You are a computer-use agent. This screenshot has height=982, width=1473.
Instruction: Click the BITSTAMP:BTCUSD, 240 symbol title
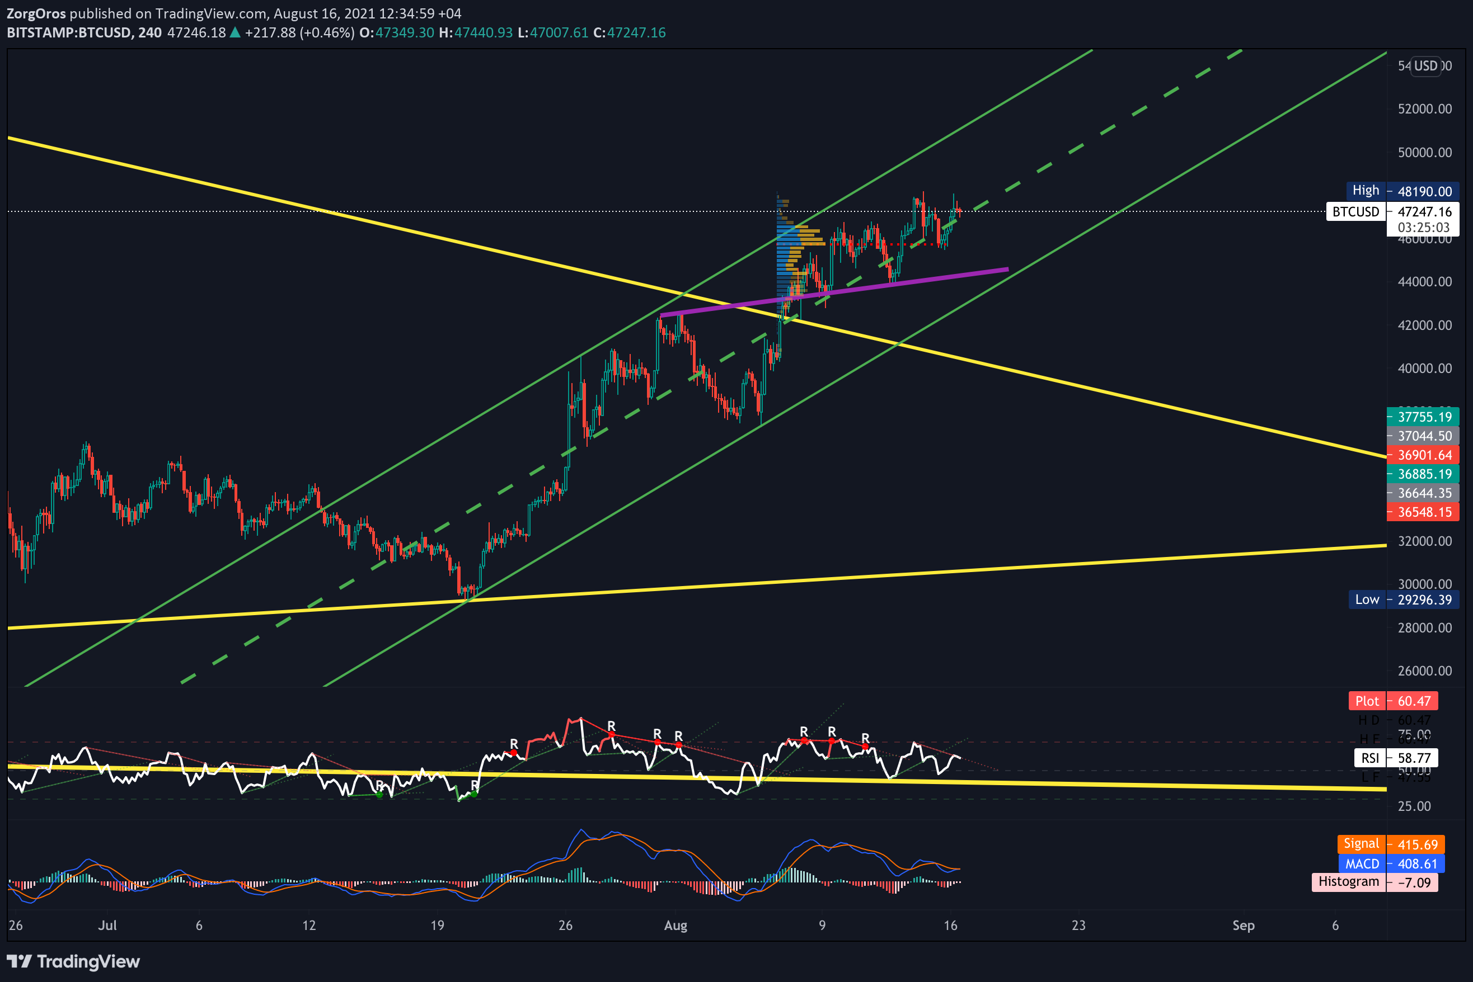[x=84, y=32]
